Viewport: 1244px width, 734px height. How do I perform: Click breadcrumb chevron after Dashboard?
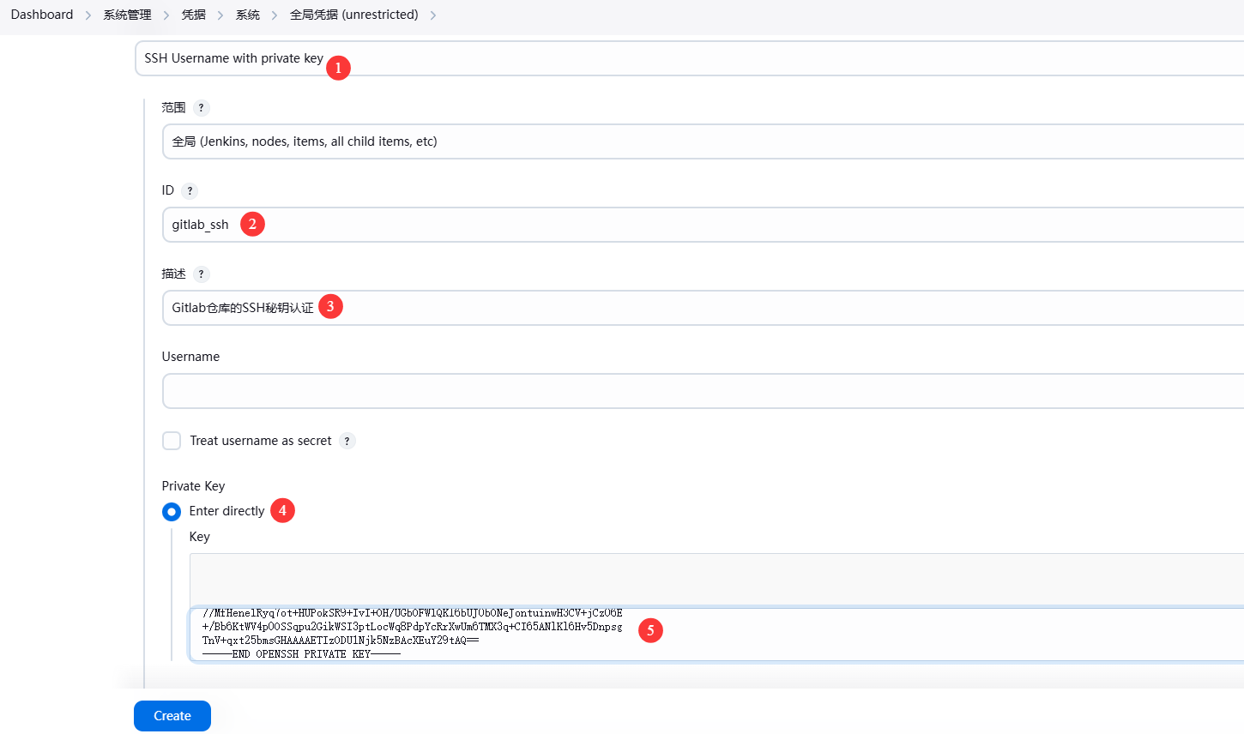pyautogui.click(x=88, y=15)
